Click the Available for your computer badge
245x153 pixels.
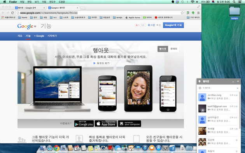(x=129, y=123)
